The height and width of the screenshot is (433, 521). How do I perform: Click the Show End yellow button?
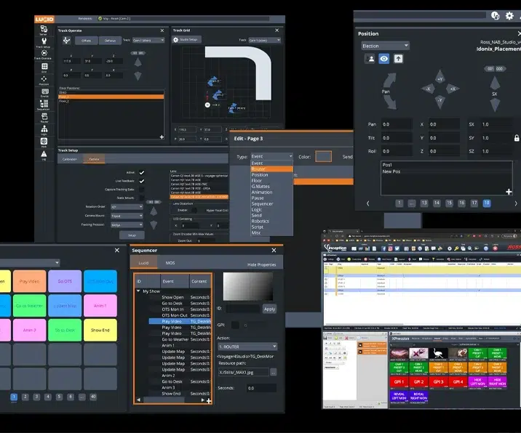point(100,330)
